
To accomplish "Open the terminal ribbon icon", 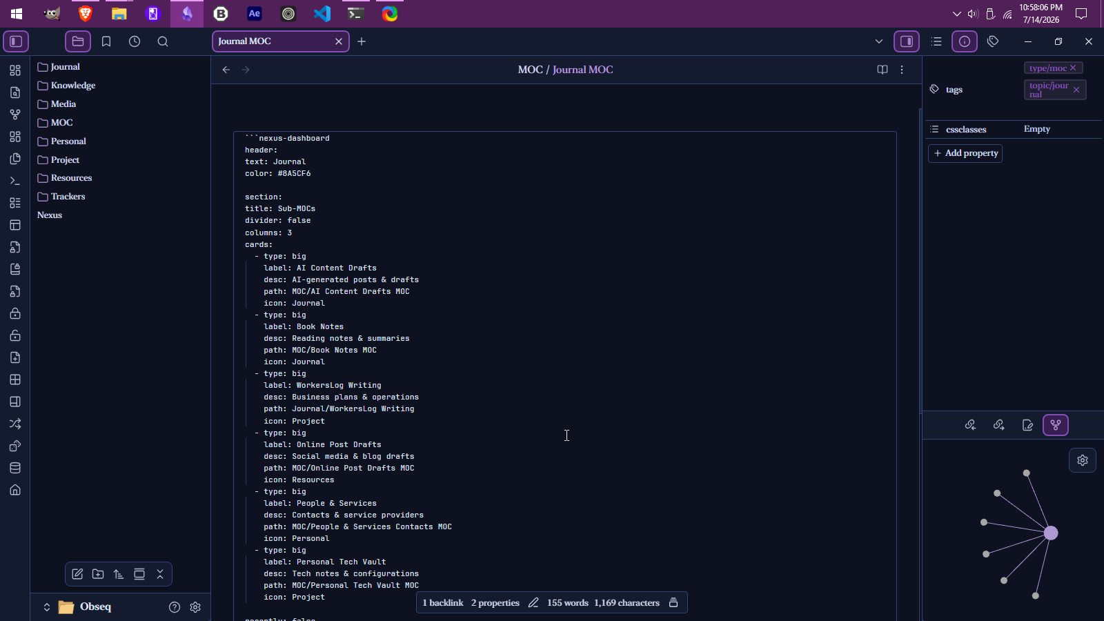I will click(15, 181).
